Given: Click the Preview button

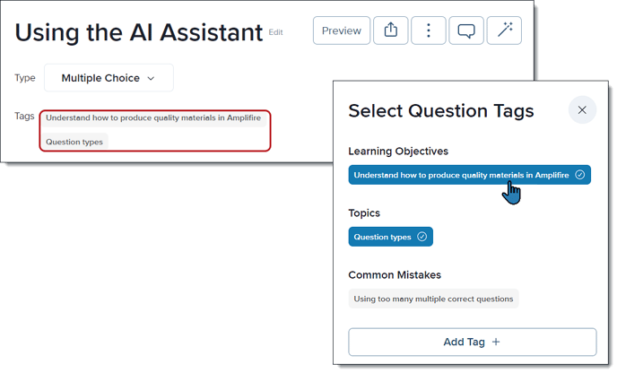Looking at the screenshot, I should [342, 30].
